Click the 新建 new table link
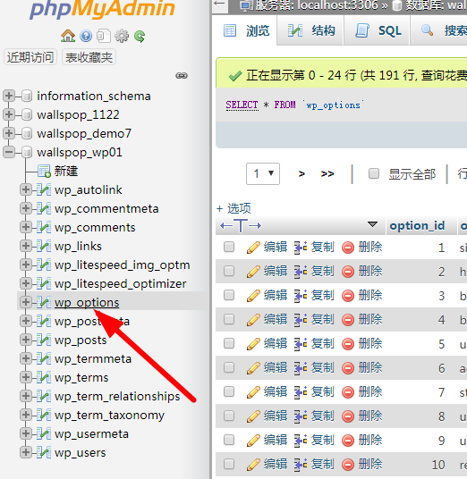 [66, 171]
